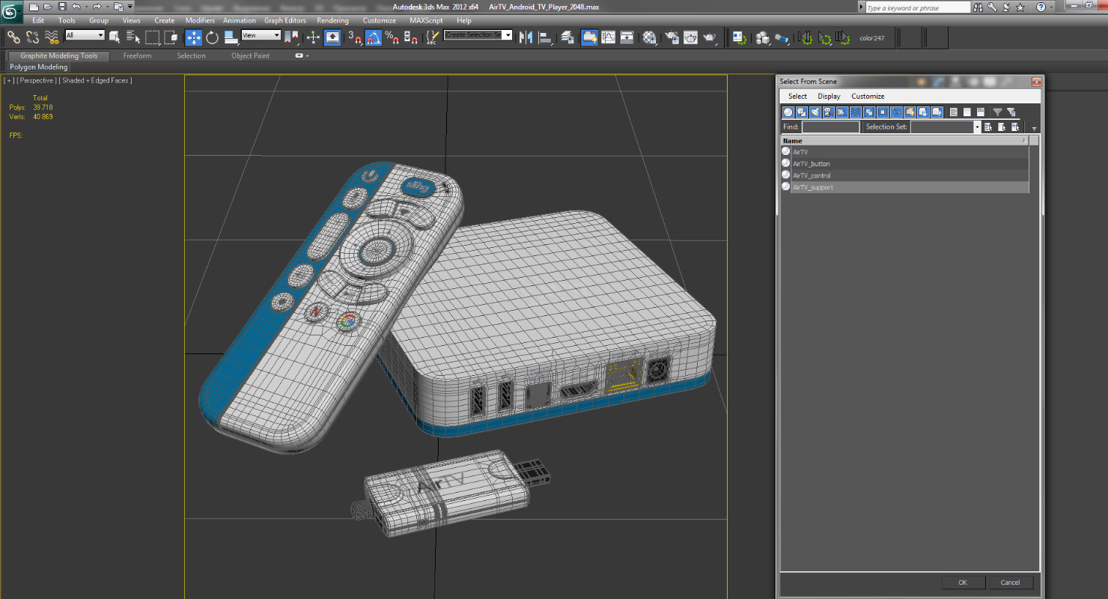Open the Select by Name tool
The height and width of the screenshot is (599, 1108).
point(133,37)
